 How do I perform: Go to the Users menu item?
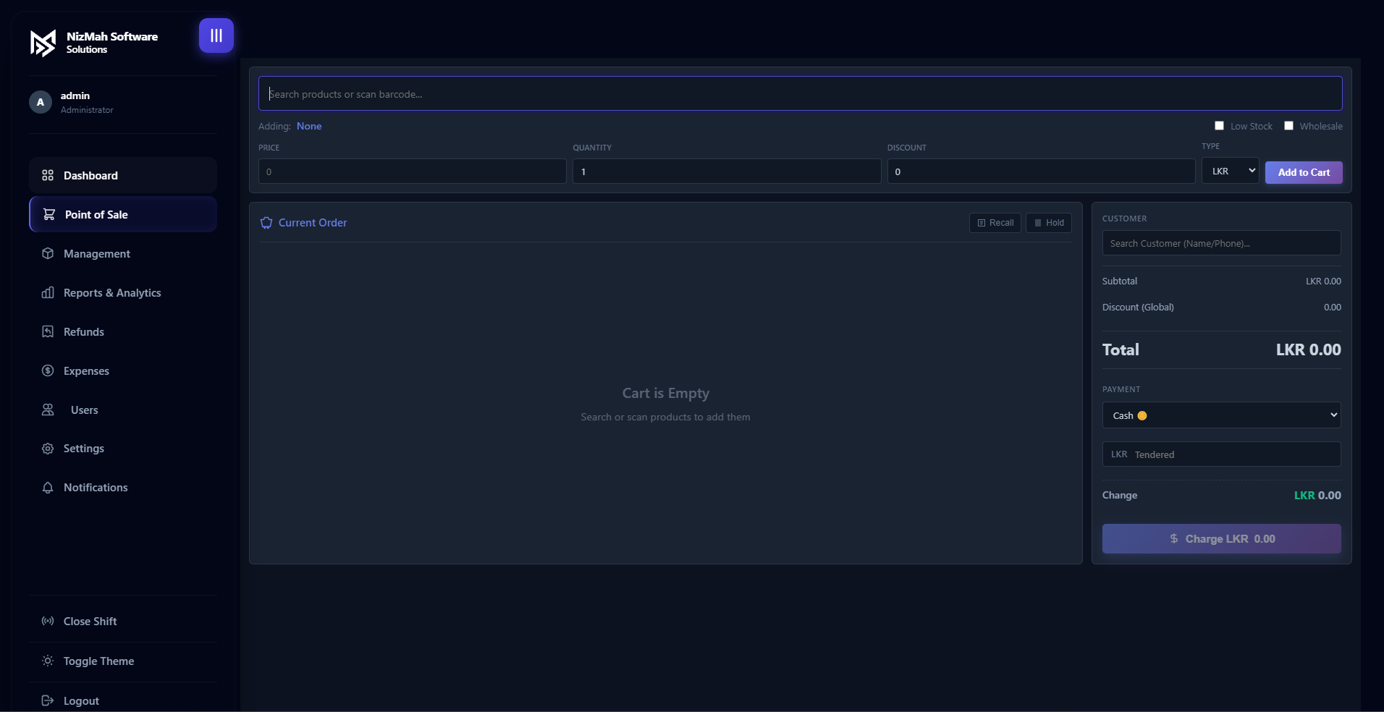[x=84, y=410]
